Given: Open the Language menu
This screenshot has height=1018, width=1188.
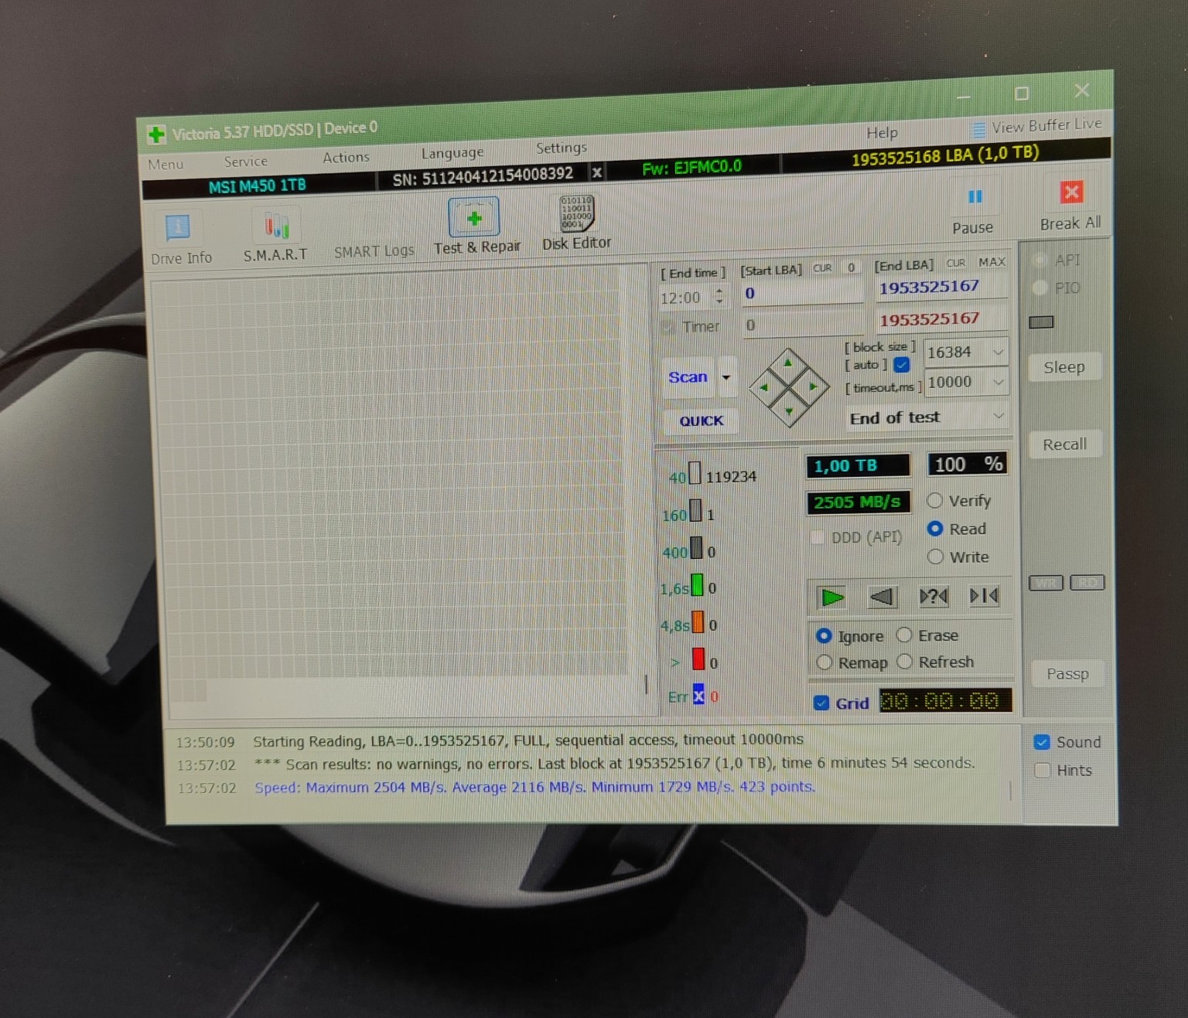Looking at the screenshot, I should (x=452, y=152).
